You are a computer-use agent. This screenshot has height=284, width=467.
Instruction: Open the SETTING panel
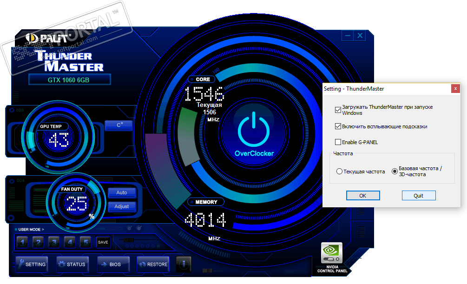pos(32,264)
